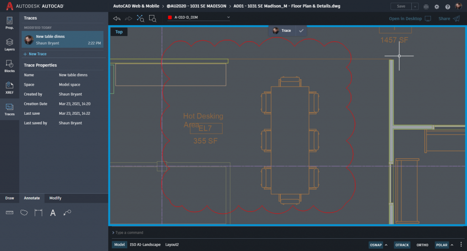Toggle OTRACK setting
This screenshot has height=251, width=467.
tap(402, 245)
